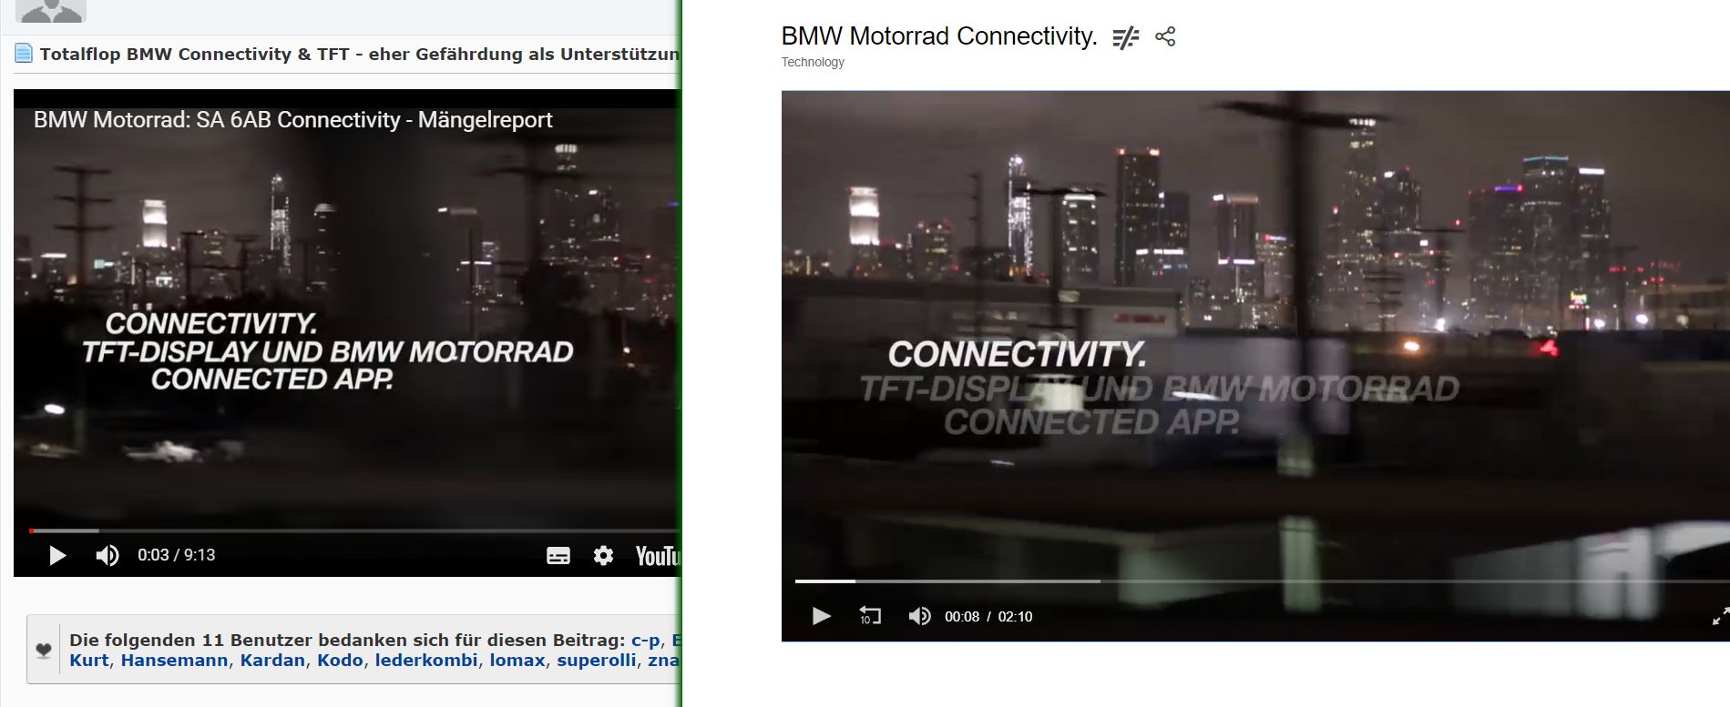Click the forum post document icon

24,54
